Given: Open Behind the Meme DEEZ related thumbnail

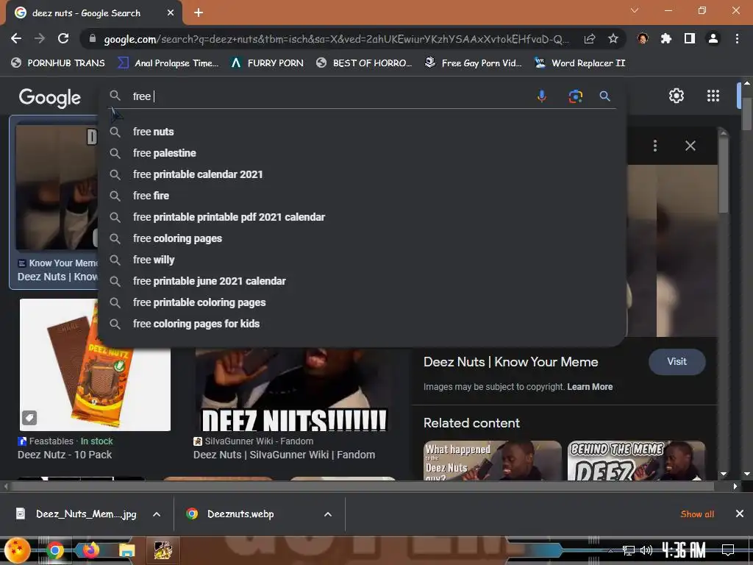Looking at the screenshot, I should click(x=636, y=461).
